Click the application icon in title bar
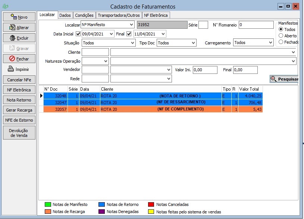 (x=5, y=7)
